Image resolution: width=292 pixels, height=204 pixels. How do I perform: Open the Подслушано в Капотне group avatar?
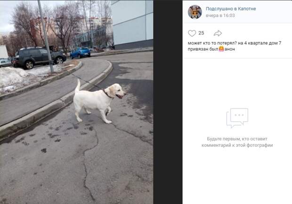click(195, 12)
